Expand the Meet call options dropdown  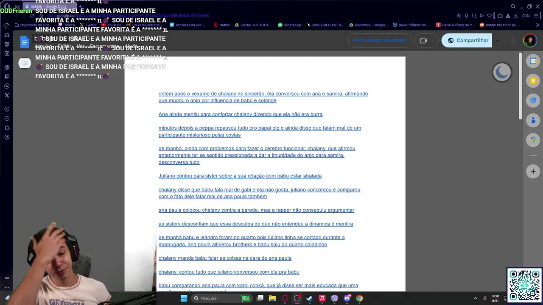click(x=432, y=41)
